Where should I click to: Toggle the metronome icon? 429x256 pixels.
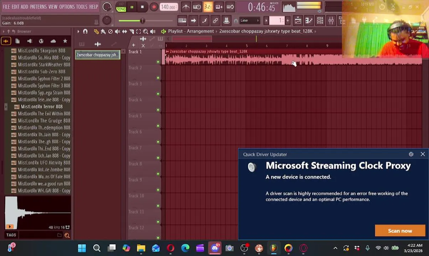pos(186,7)
